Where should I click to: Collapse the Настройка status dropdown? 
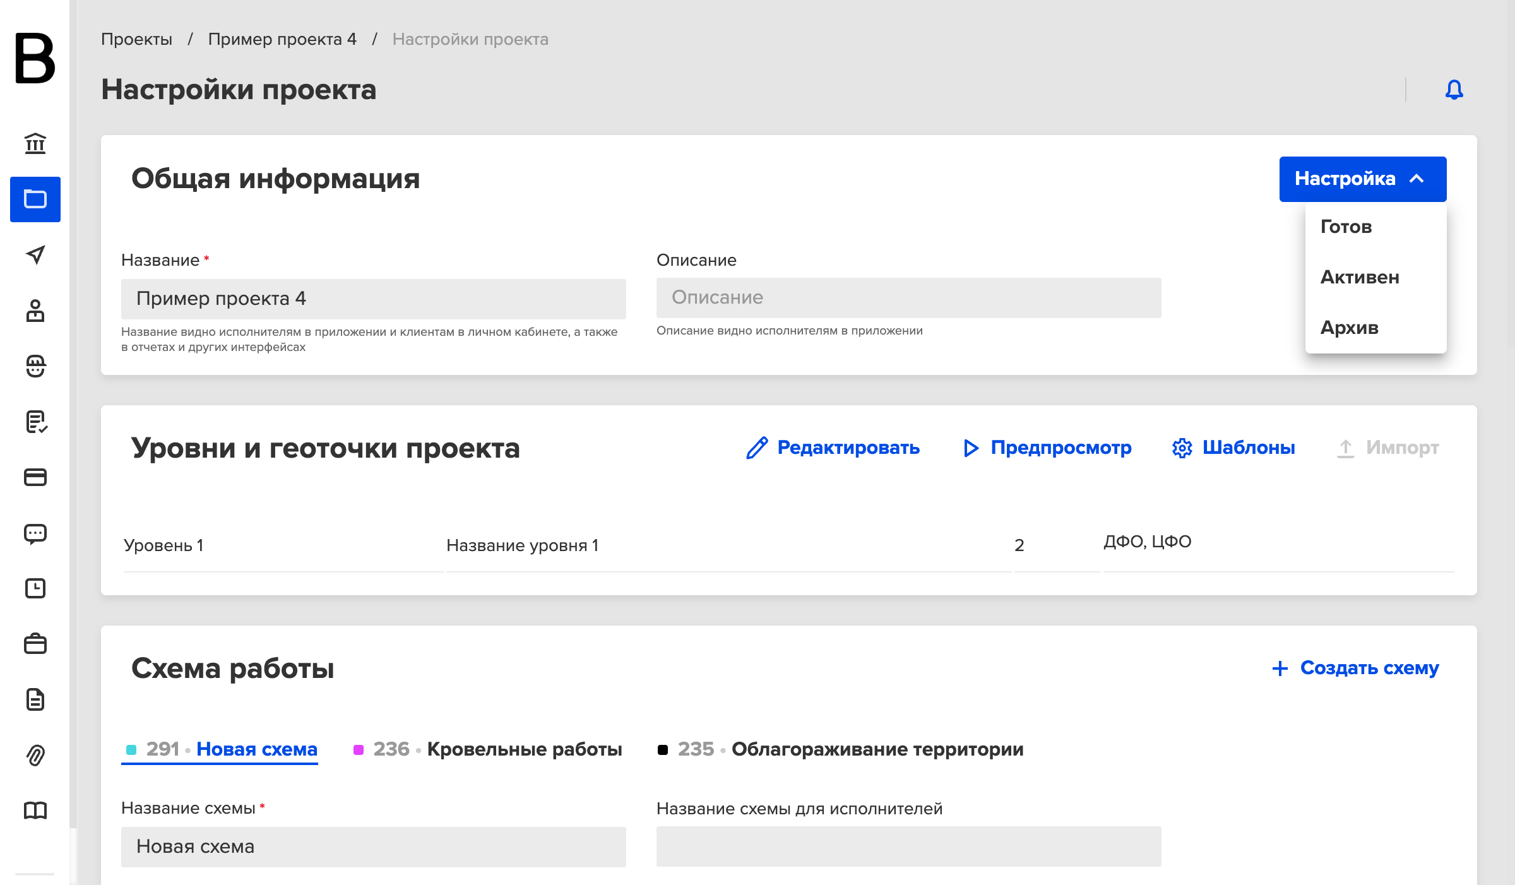[1363, 179]
